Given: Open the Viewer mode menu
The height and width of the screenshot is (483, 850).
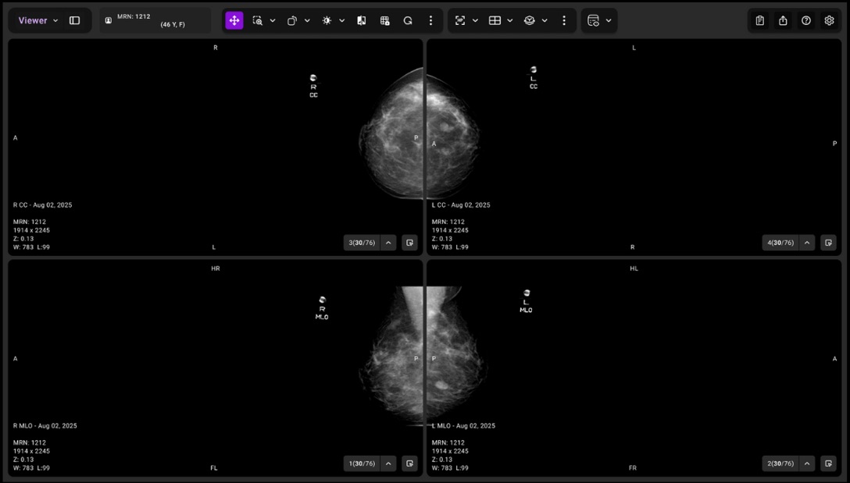Looking at the screenshot, I should (36, 20).
